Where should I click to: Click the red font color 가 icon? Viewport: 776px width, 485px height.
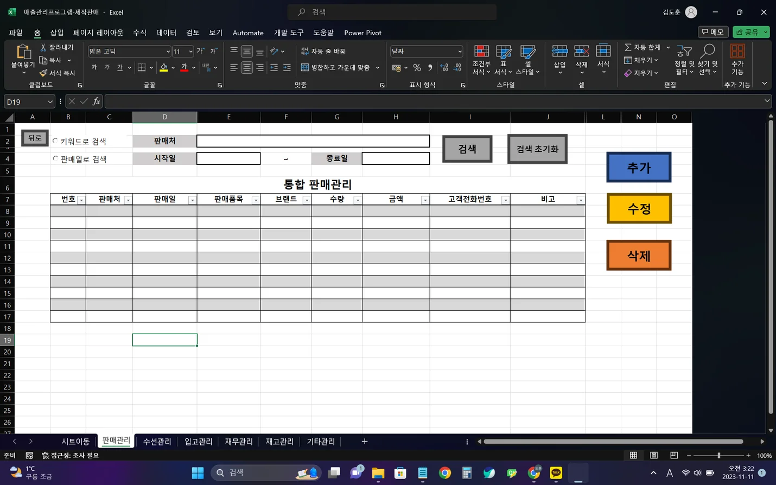[x=184, y=67]
